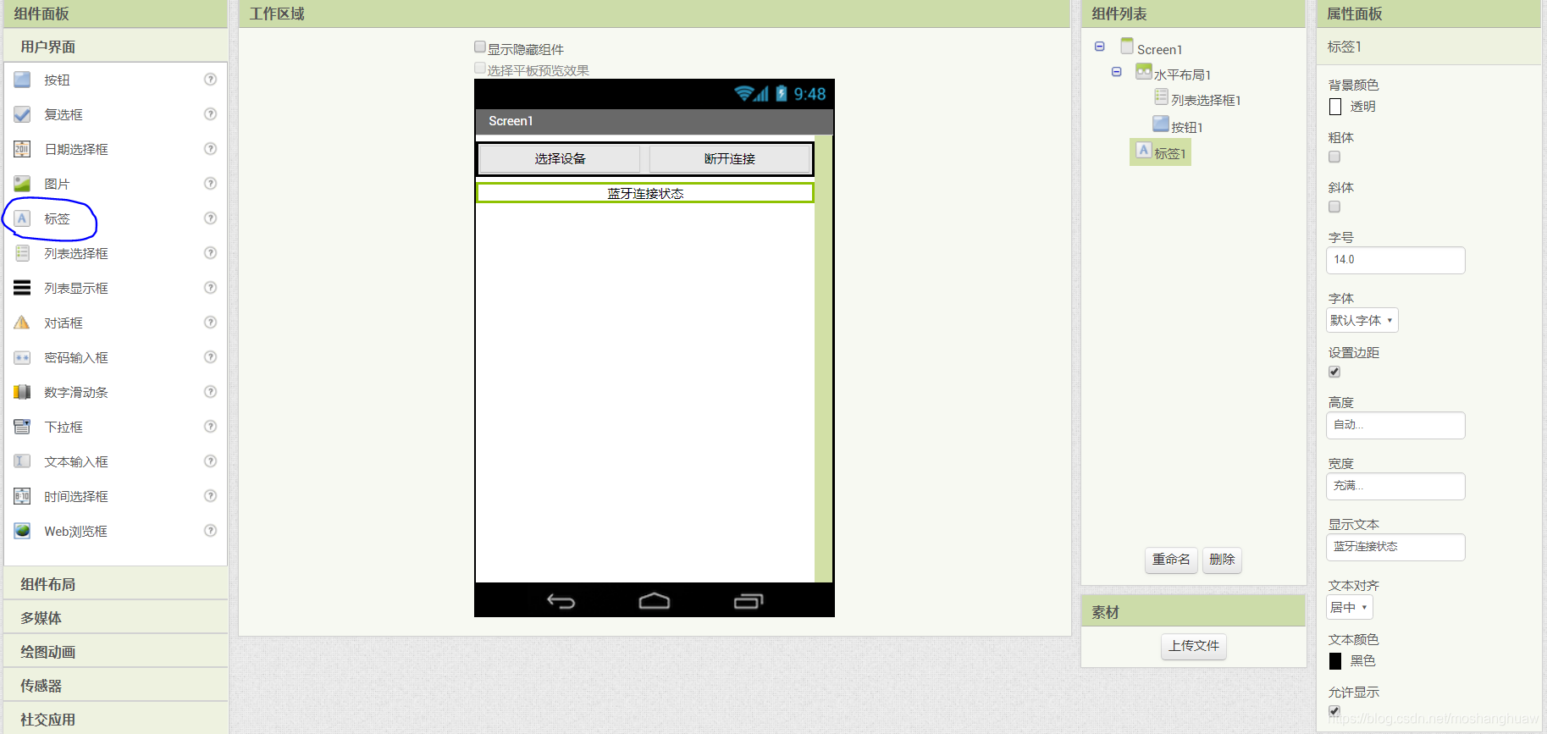Click the 重命名 rename button
This screenshot has height=734, width=1547.
(1171, 560)
